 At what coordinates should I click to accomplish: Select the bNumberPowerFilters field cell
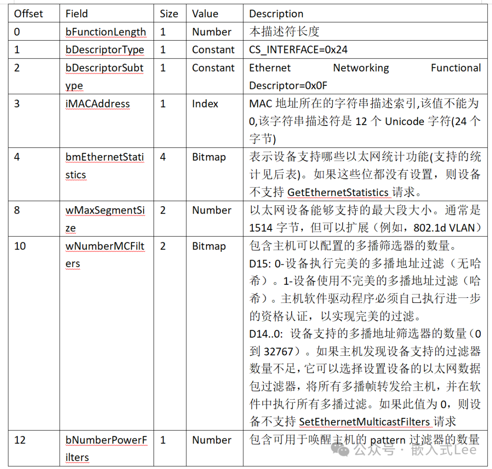pyautogui.click(x=106, y=448)
